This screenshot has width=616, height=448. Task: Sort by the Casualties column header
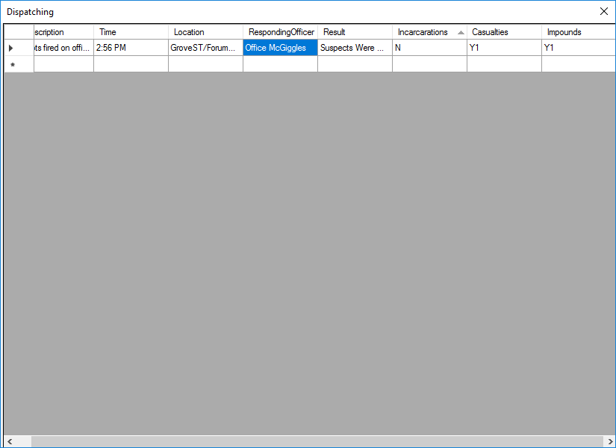pos(504,32)
